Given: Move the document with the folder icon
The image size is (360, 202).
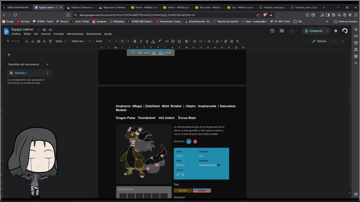Looking at the screenshot, I should click(44, 29).
